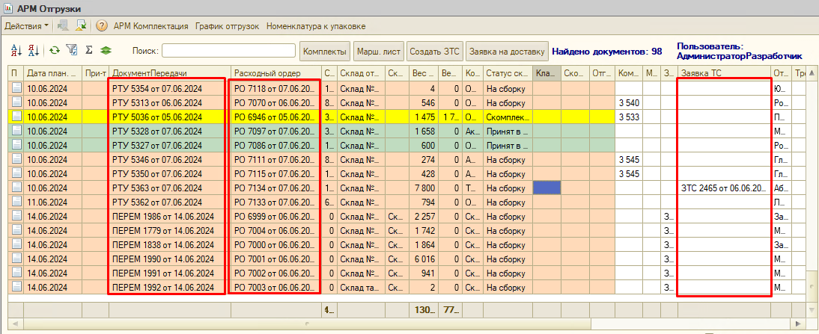The height and width of the screenshot is (334, 819).
Task: Click document icon in РТУ 5350 row
Action: click(16, 173)
